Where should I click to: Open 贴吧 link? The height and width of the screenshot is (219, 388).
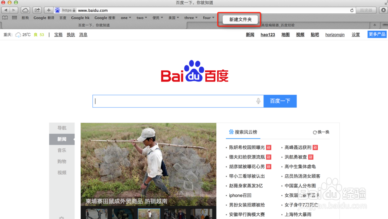pyautogui.click(x=315, y=35)
